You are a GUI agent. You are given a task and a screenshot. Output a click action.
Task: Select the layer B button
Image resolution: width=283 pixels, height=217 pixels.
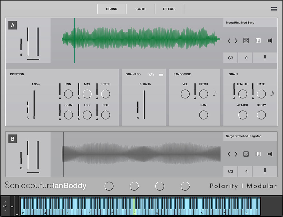point(13,139)
